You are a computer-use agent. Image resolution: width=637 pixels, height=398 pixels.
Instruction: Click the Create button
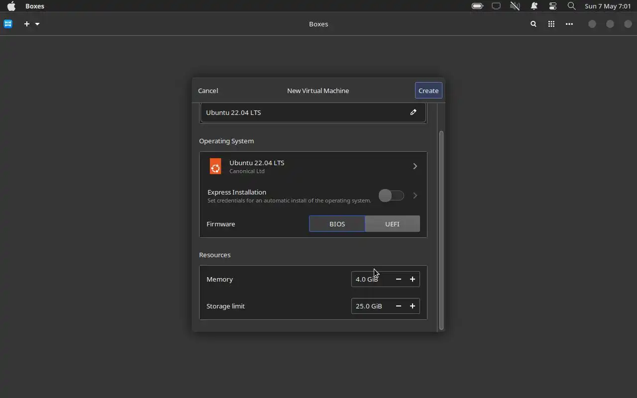428,91
